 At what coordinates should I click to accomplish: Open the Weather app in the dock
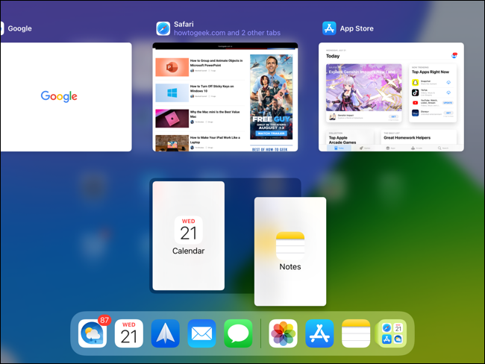93,333
